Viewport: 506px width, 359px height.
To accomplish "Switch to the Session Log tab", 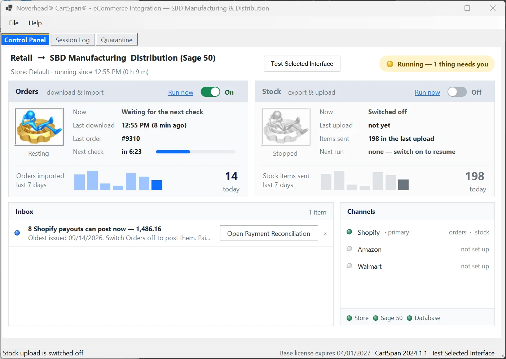I will 72,40.
